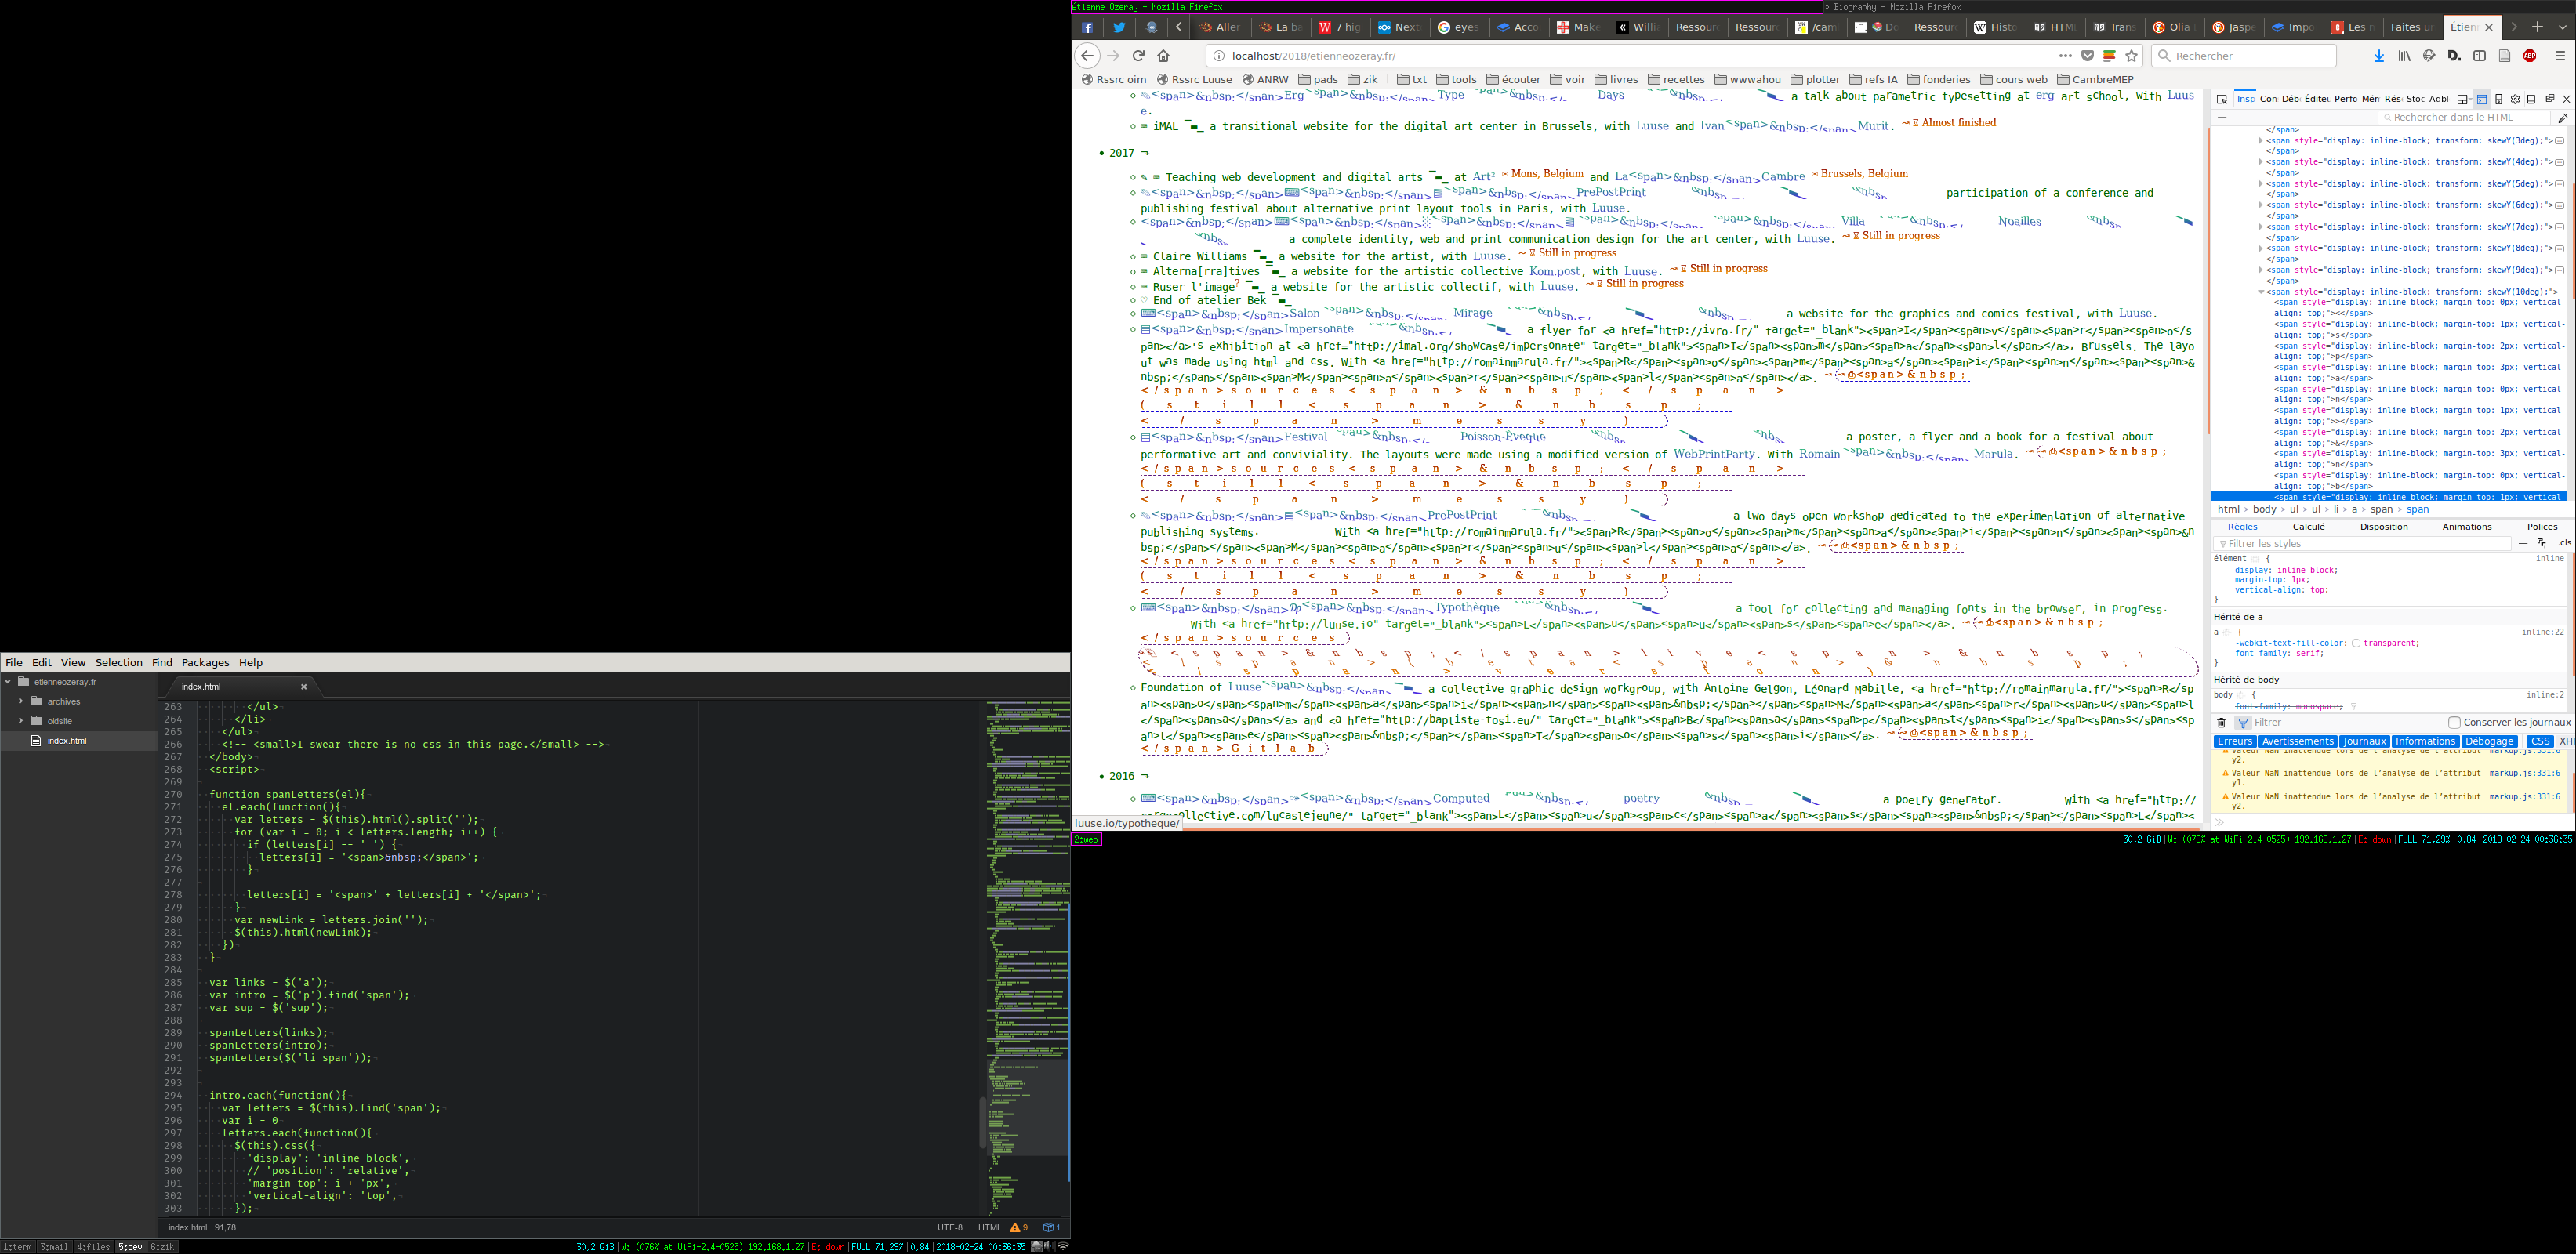Activate the devtools element picker
The height and width of the screenshot is (1254, 2576).
coord(2222,99)
